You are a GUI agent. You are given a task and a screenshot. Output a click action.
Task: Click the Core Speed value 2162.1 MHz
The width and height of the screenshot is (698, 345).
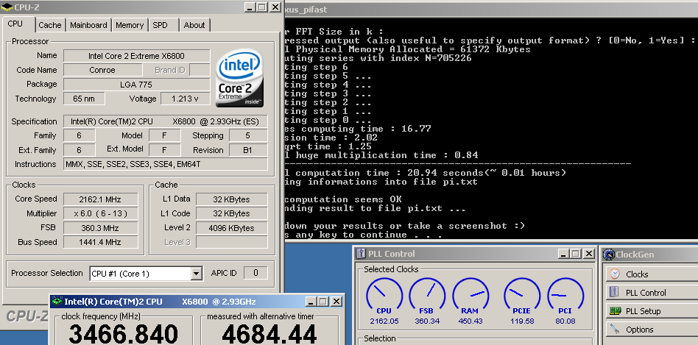point(101,199)
